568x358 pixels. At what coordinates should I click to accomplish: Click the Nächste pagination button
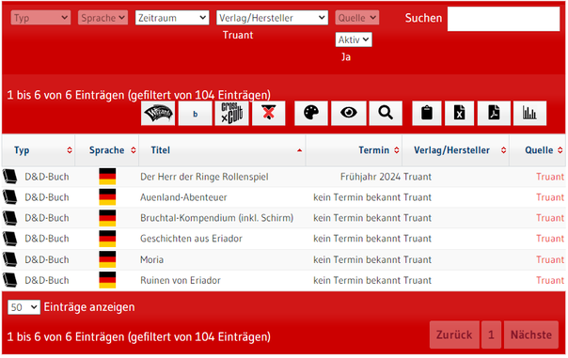click(x=531, y=335)
